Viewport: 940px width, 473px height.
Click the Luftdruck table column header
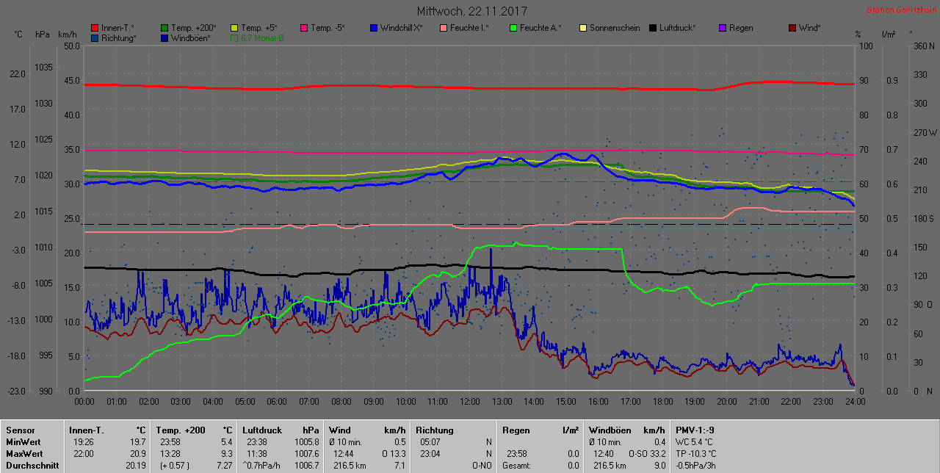click(262, 430)
